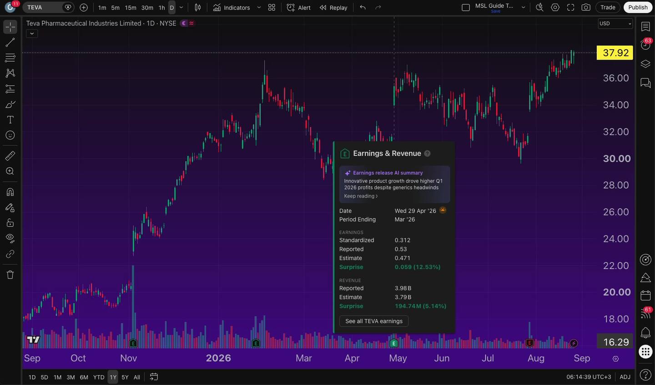The height and width of the screenshot is (385, 655).
Task: Activate the zoom in tool
Action: (10, 171)
